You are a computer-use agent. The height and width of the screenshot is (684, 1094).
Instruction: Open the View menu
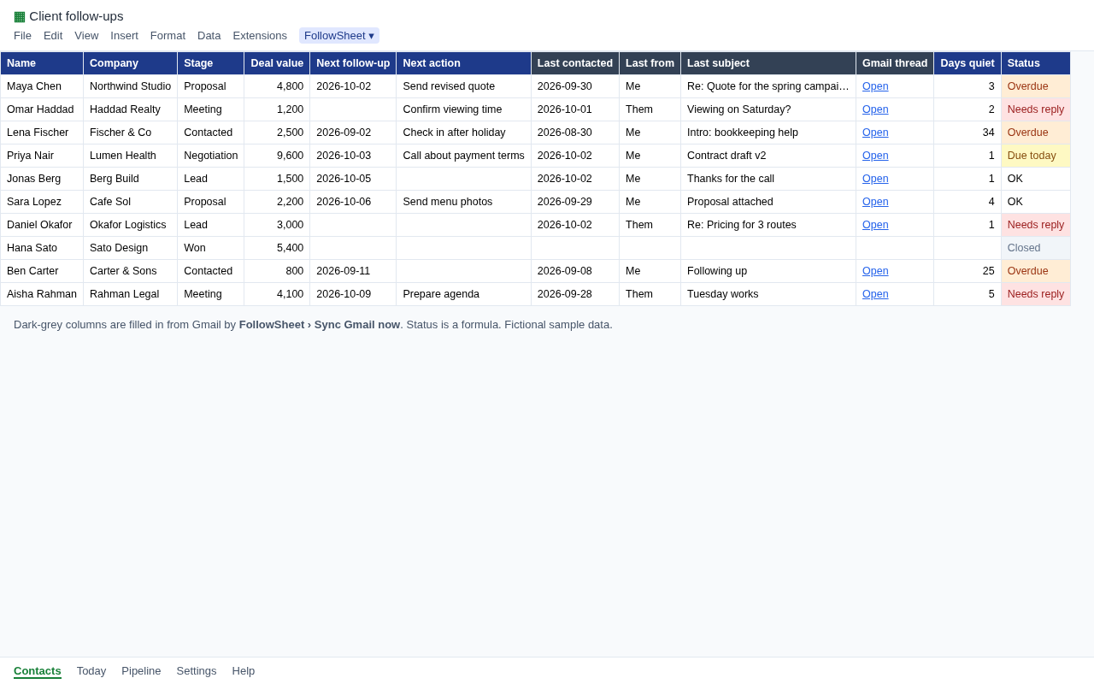[x=86, y=36]
